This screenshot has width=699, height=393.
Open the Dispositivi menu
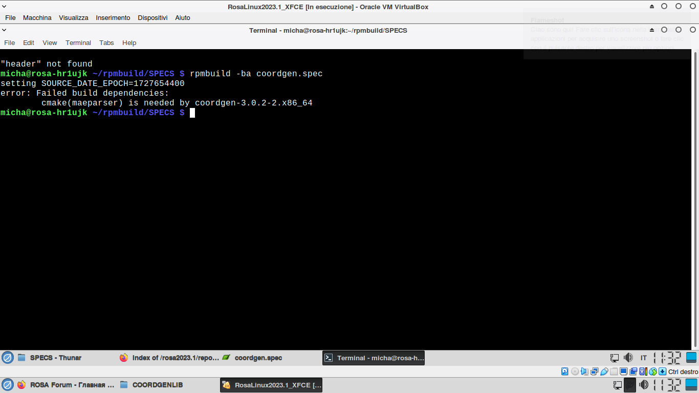[x=152, y=17]
